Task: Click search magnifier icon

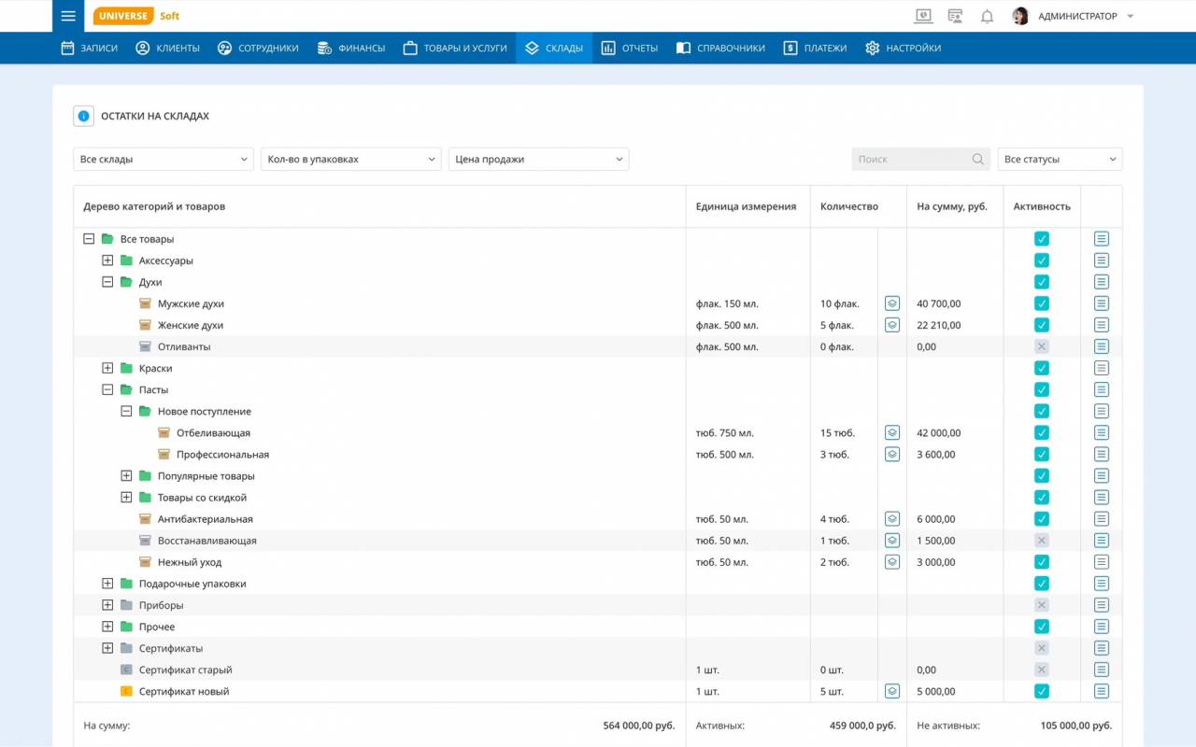Action: [x=977, y=160]
